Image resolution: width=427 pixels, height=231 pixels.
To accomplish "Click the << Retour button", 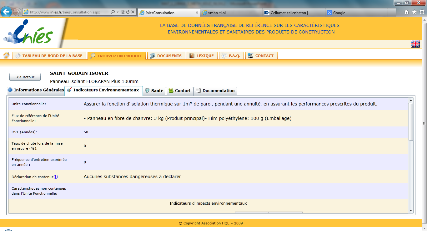I will [x=25, y=77].
